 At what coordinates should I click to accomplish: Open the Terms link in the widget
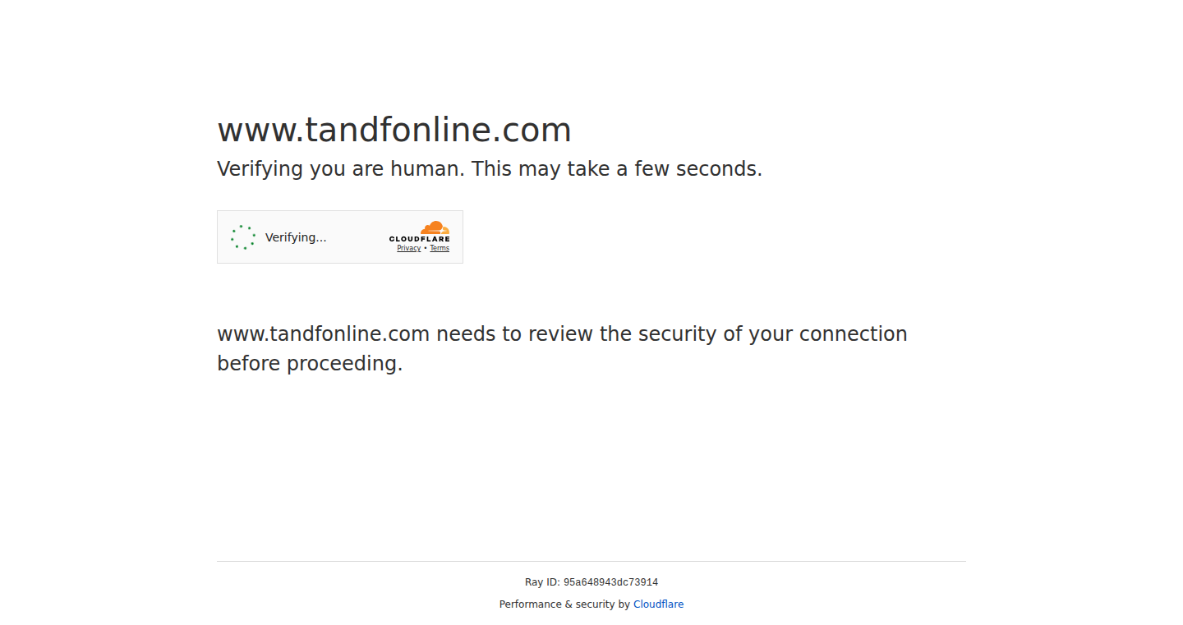(x=440, y=248)
